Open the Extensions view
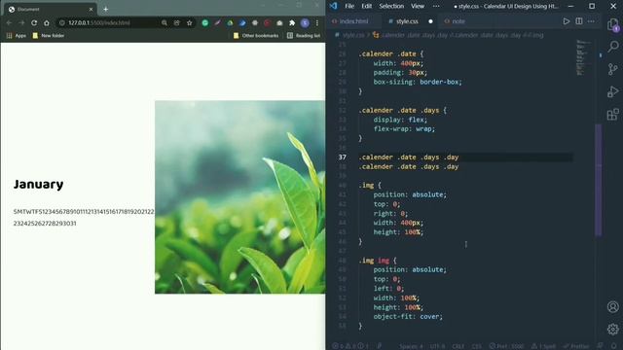The height and width of the screenshot is (350, 623). tap(613, 115)
